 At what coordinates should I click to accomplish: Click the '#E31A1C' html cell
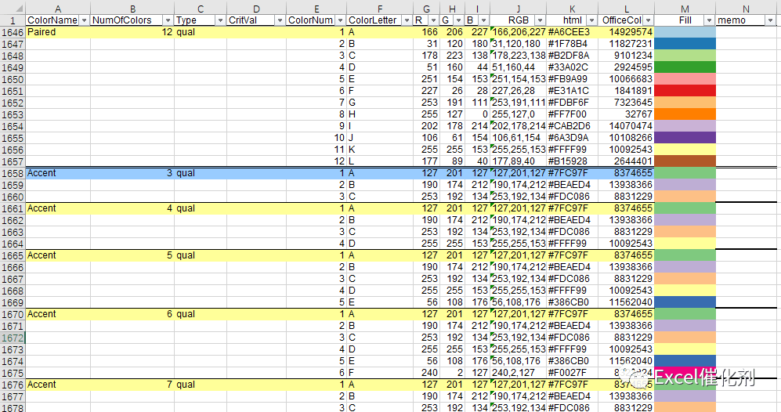pyautogui.click(x=573, y=91)
